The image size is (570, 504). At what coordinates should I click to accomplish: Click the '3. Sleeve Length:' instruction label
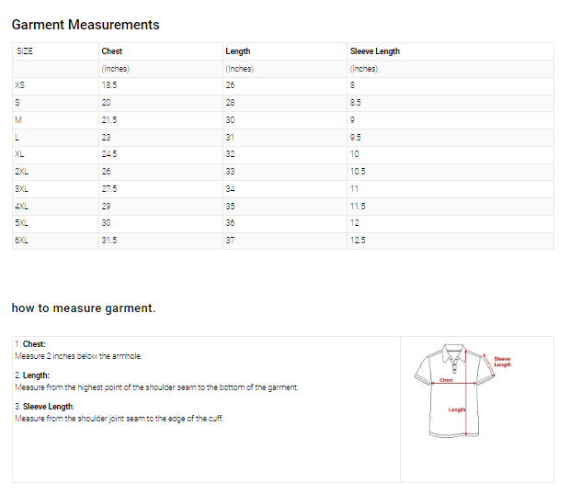pos(44,407)
